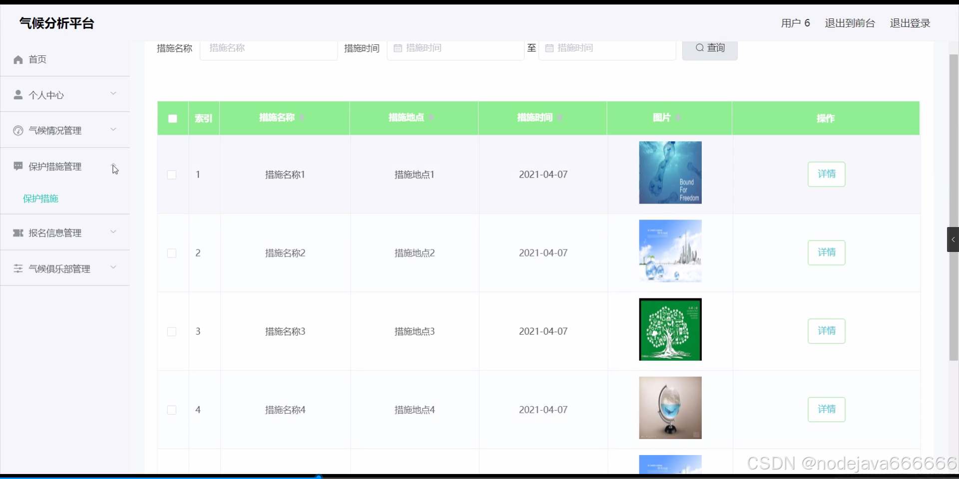Check the box for row 措施名称4
Image resolution: width=959 pixels, height=479 pixels.
(x=172, y=410)
